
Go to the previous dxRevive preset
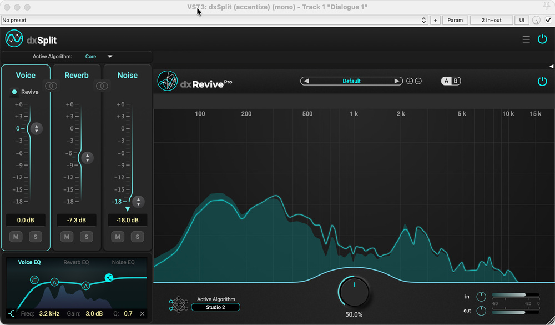coord(306,81)
